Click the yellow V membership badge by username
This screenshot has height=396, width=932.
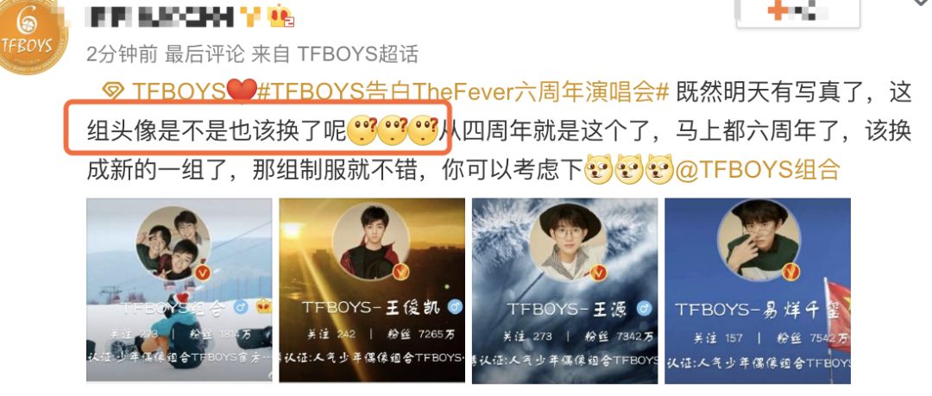click(x=251, y=16)
